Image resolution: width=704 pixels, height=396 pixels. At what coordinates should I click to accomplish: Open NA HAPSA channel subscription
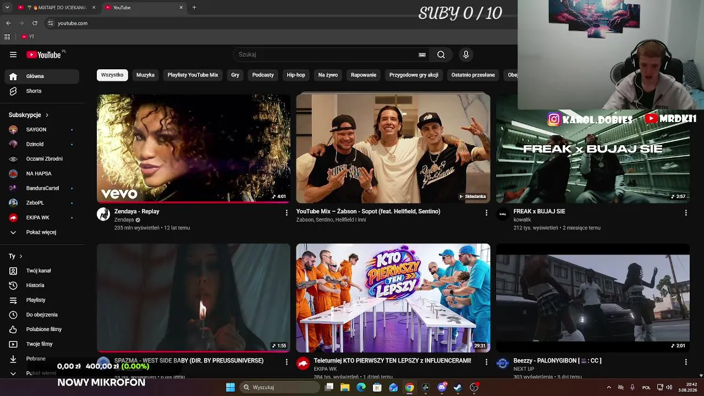[42, 173]
